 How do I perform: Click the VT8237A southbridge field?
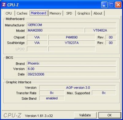click(x=72, y=43)
